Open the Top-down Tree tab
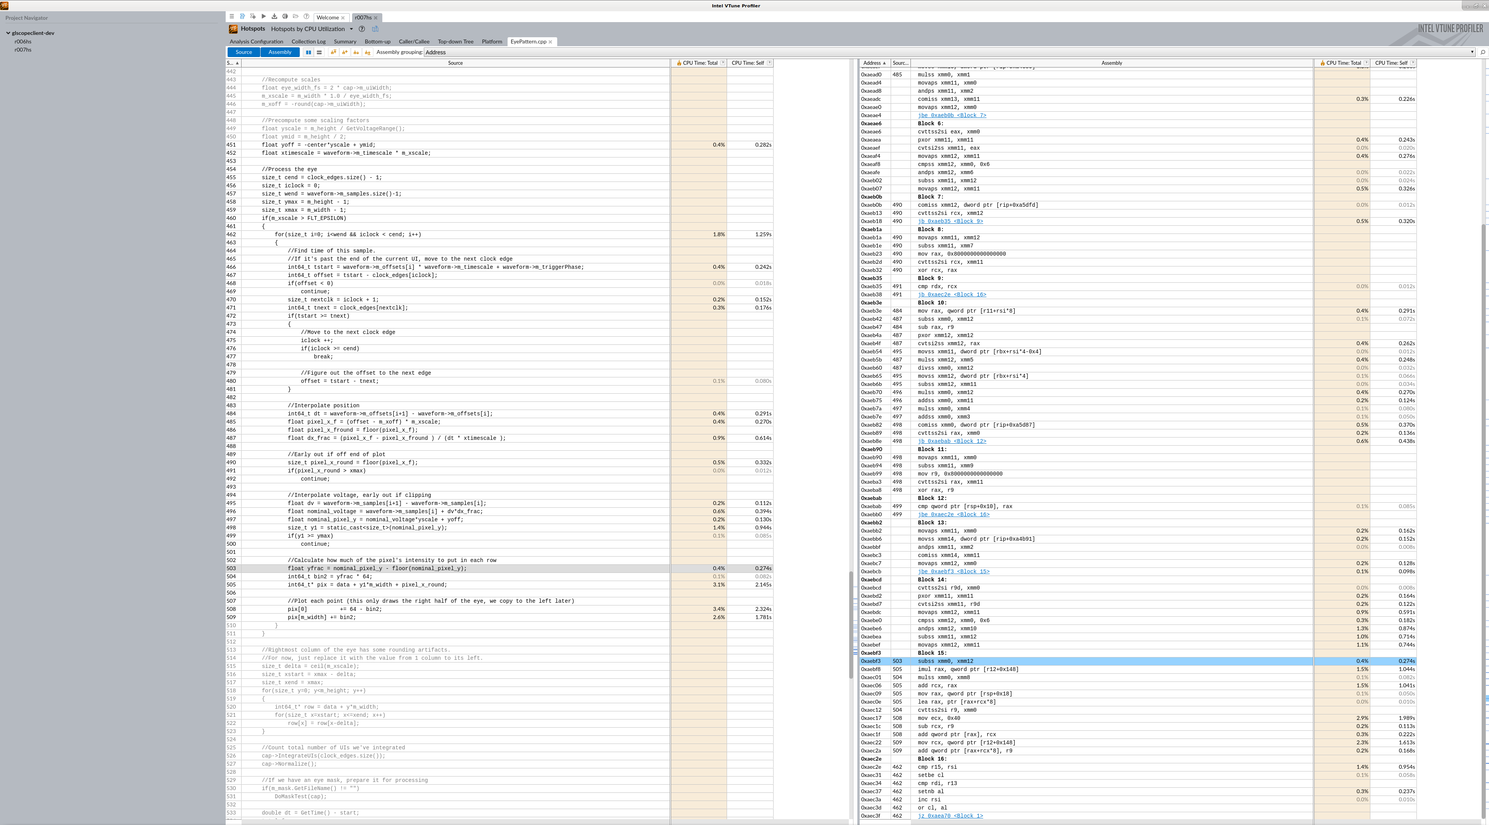This screenshot has height=825, width=1489. coord(456,42)
